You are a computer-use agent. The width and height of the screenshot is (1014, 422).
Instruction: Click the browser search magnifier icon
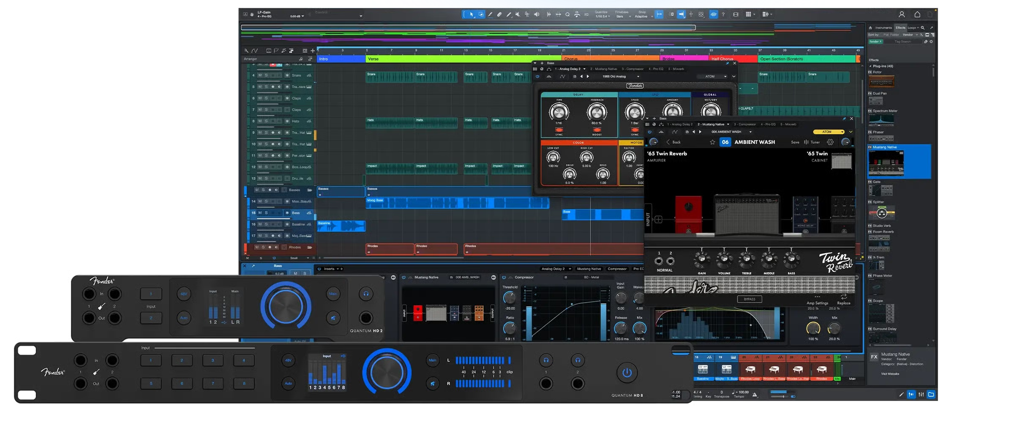pos(923,28)
